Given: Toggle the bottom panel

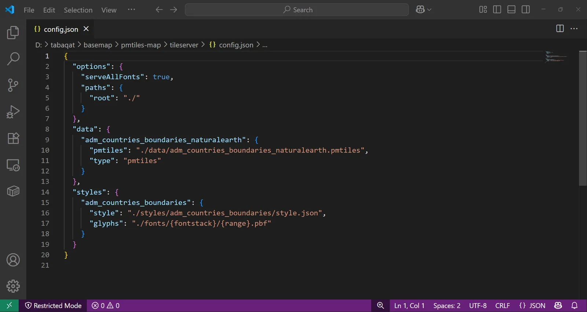Looking at the screenshot, I should [511, 10].
